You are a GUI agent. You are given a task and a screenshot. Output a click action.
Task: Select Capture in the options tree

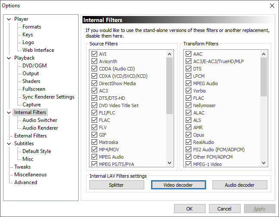click(32, 105)
